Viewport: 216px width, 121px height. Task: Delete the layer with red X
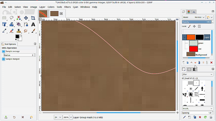211,62
